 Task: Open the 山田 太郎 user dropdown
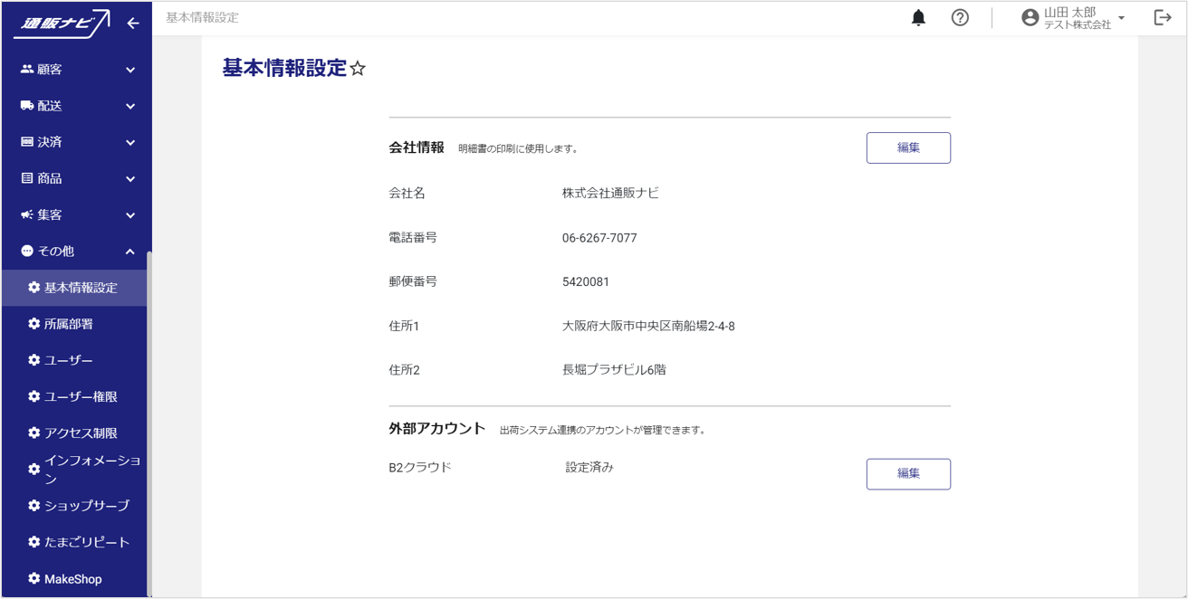(x=1121, y=18)
